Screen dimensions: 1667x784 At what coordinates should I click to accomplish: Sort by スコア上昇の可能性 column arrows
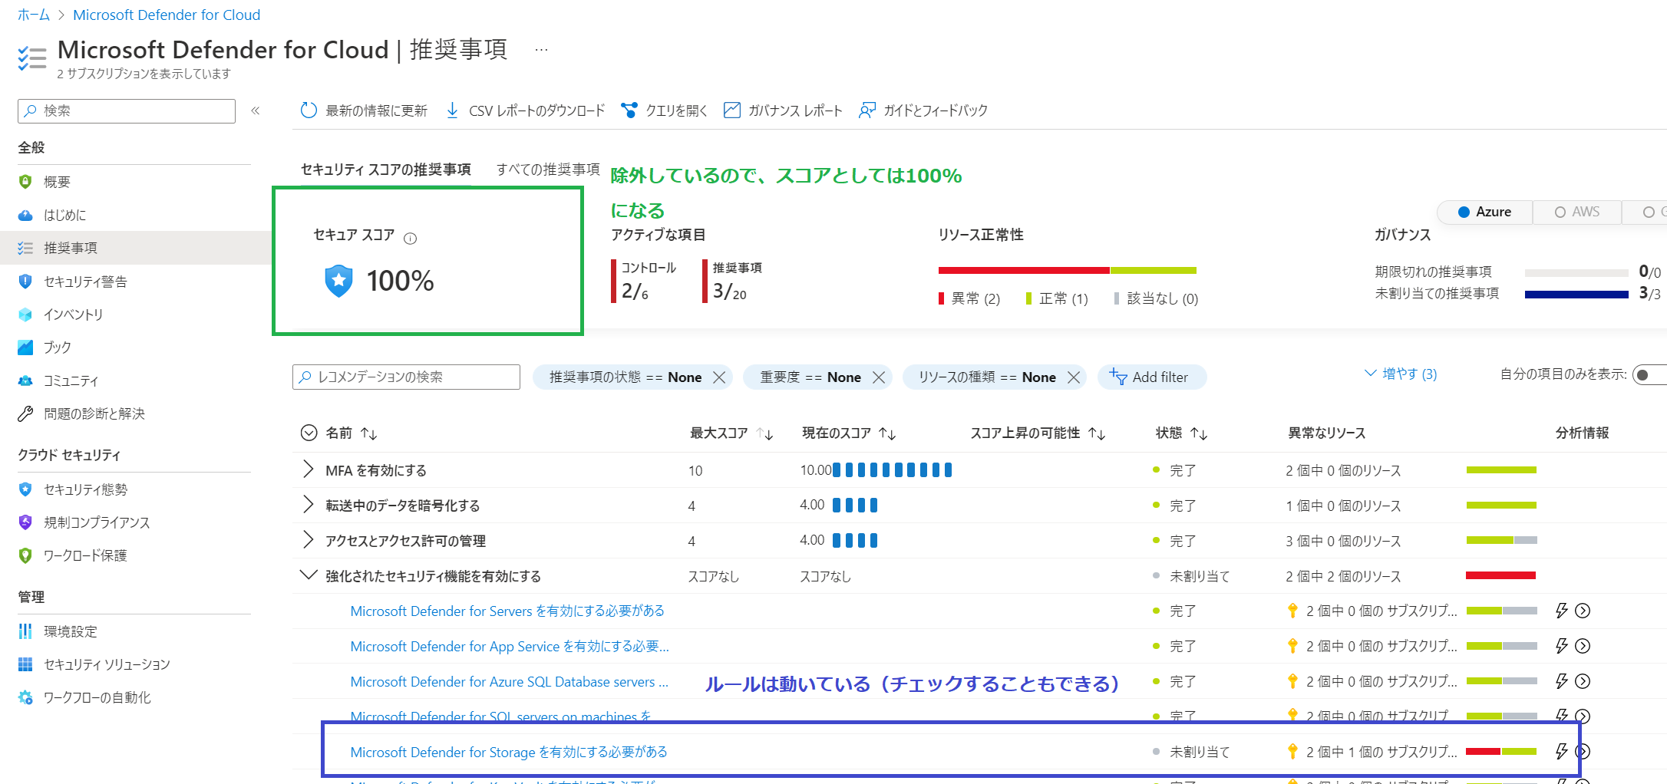[1098, 433]
